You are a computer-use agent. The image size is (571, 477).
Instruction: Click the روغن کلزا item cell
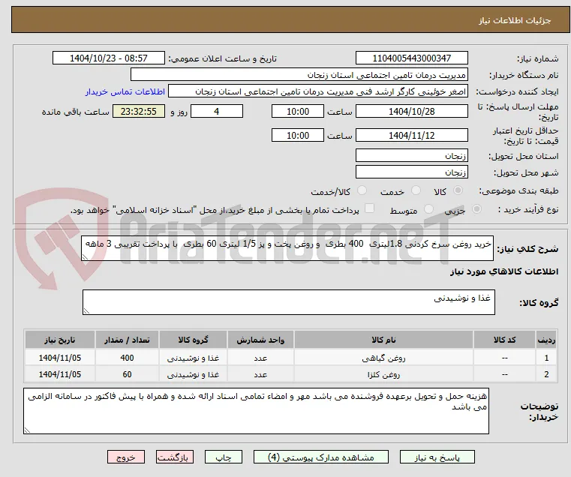point(383,374)
